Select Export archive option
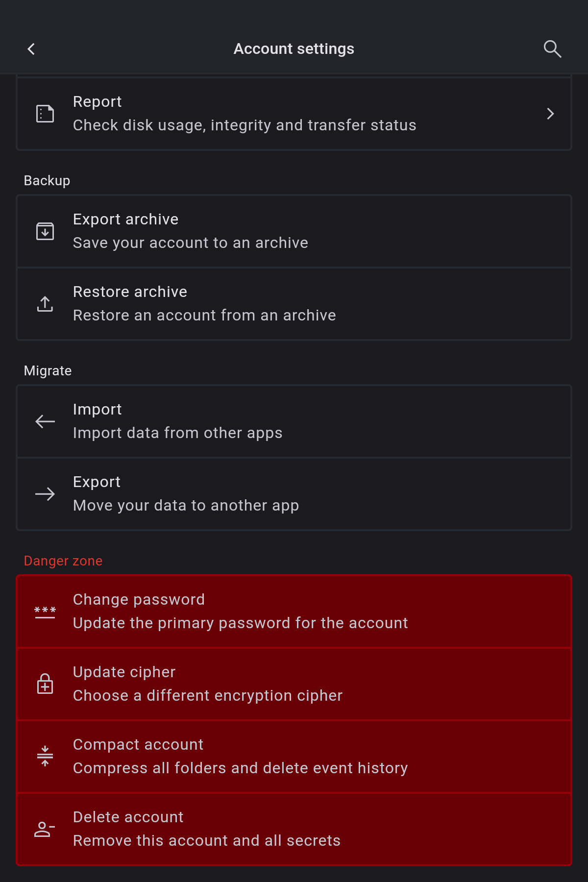This screenshot has width=588, height=882. (294, 231)
